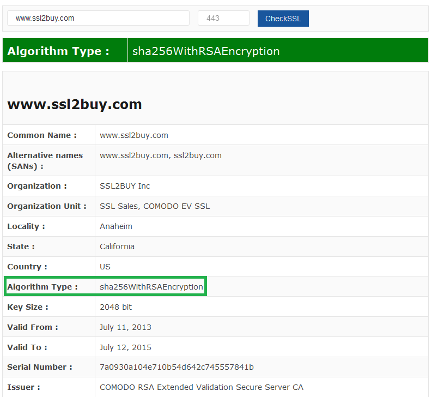Select the Anaheim value
The width and height of the screenshot is (432, 397).
(116, 226)
